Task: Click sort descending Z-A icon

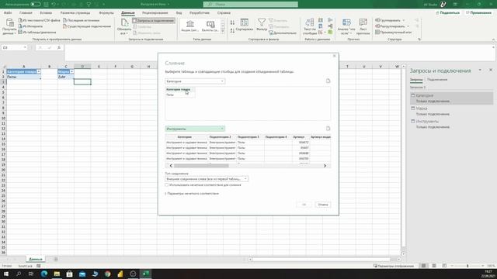Action: pos(232,31)
